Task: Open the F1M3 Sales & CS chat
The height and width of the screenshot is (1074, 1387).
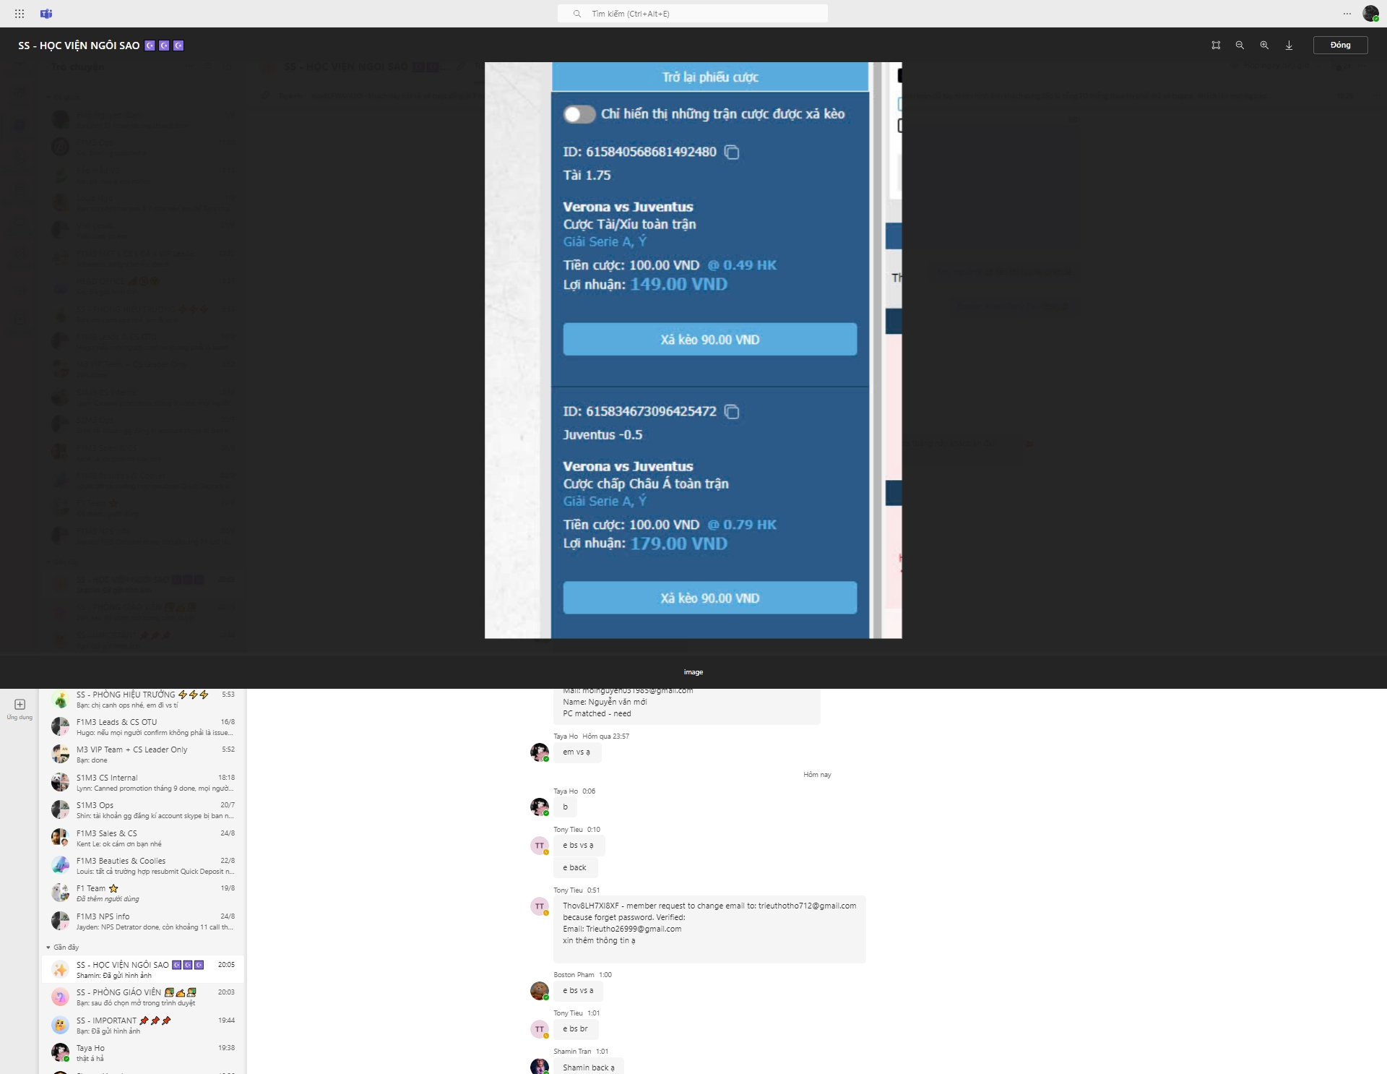Action: point(143,838)
